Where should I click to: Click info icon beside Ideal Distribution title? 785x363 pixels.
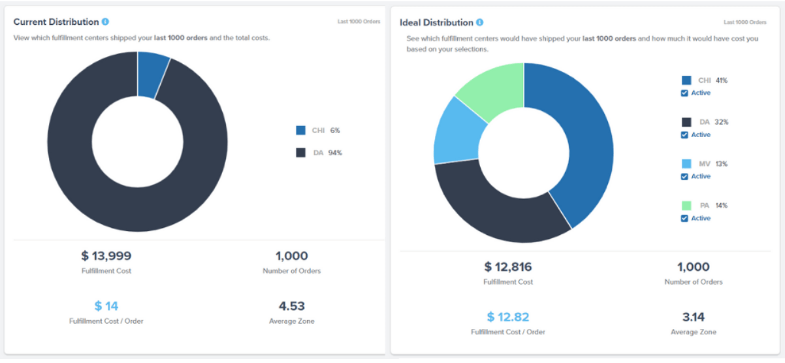[x=480, y=23]
